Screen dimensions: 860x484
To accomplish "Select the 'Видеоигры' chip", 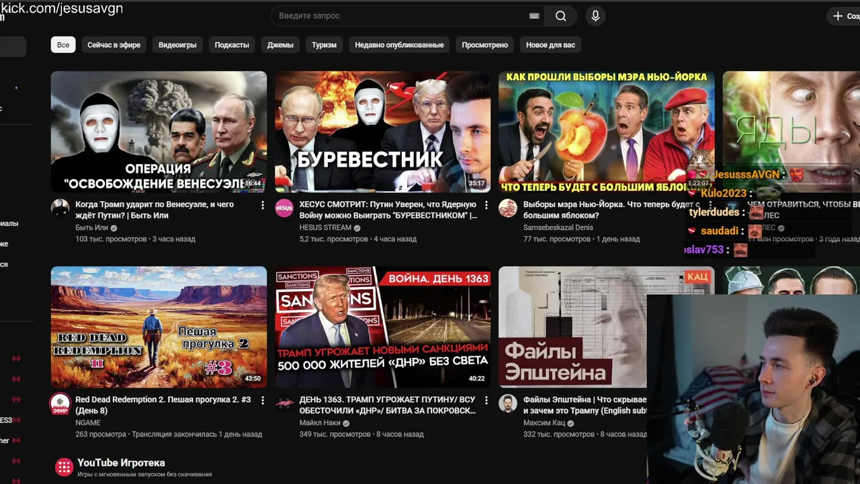I will coord(177,45).
